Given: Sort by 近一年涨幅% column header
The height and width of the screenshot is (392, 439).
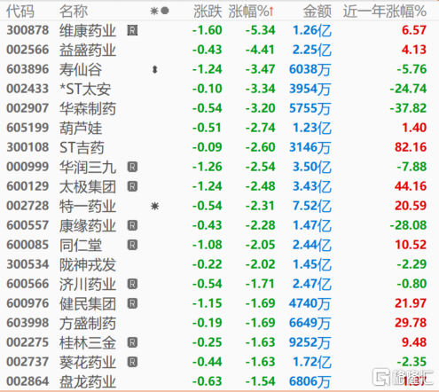Looking at the screenshot, I should tap(385, 12).
